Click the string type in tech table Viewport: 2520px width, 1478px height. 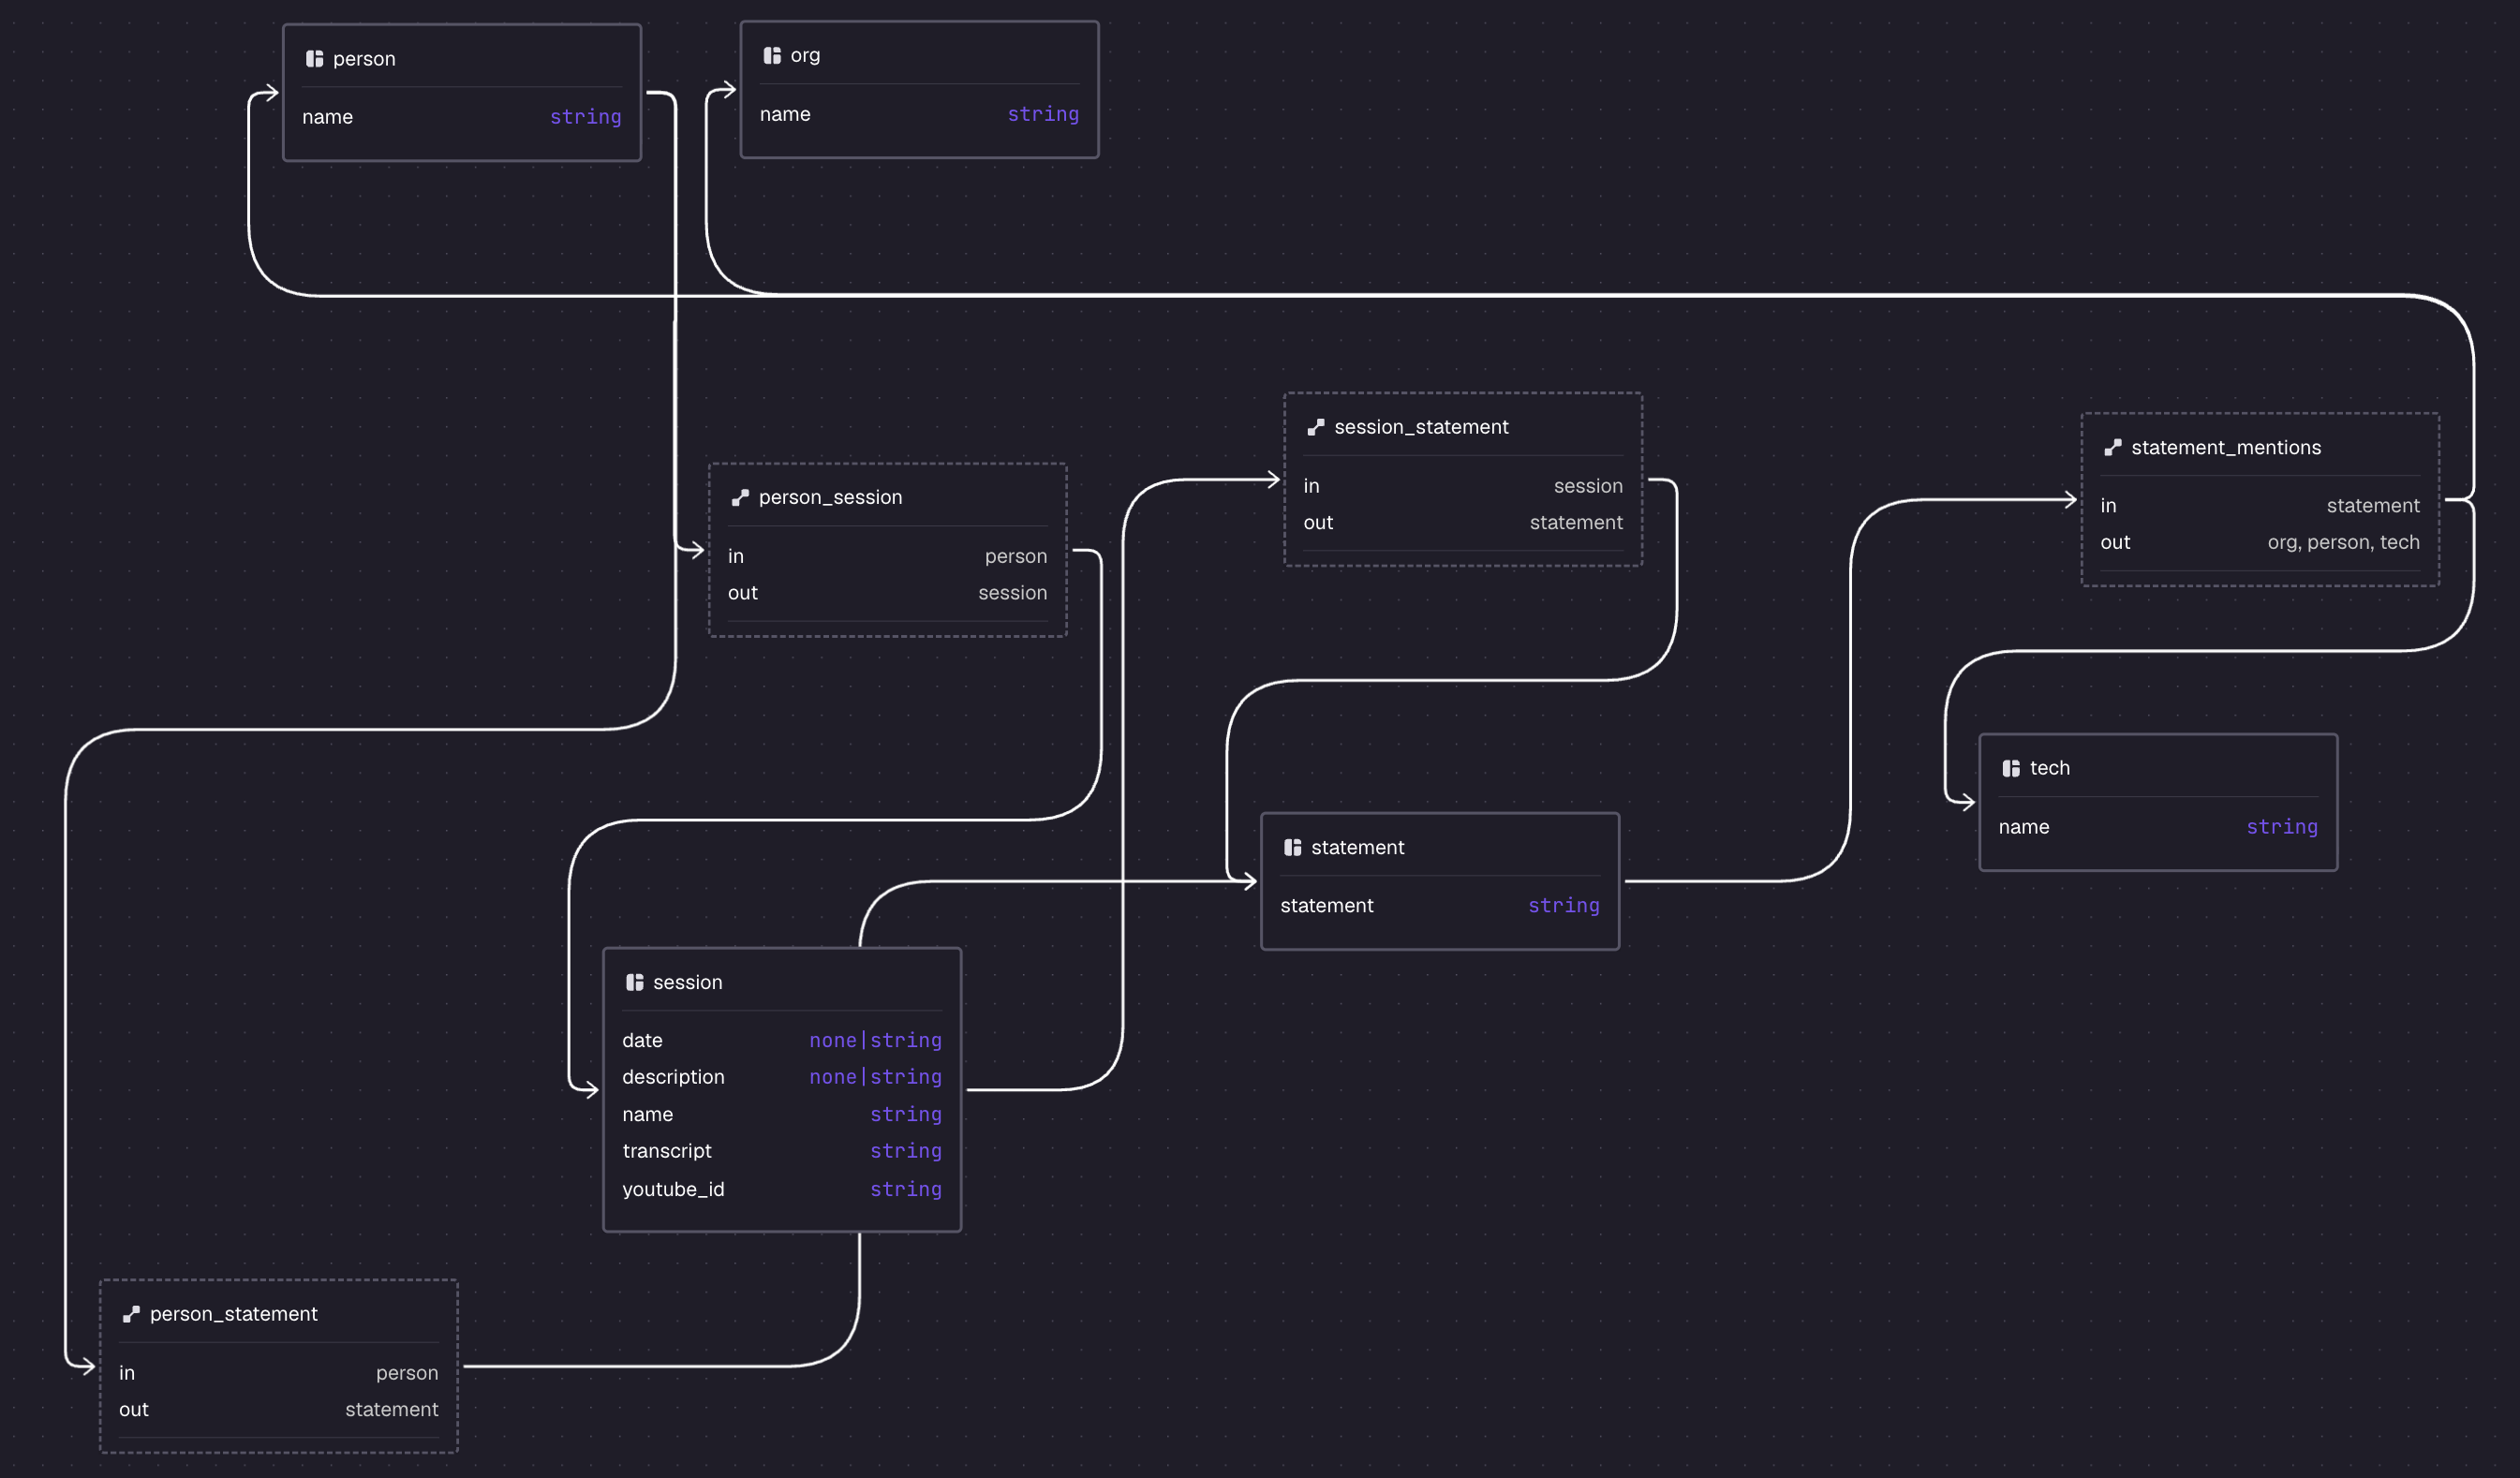point(2282,827)
